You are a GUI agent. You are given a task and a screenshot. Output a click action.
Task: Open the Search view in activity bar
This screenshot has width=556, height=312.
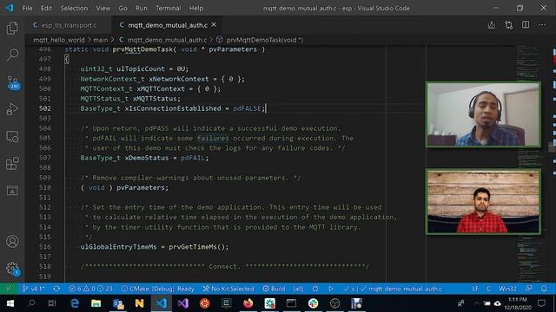point(12,55)
